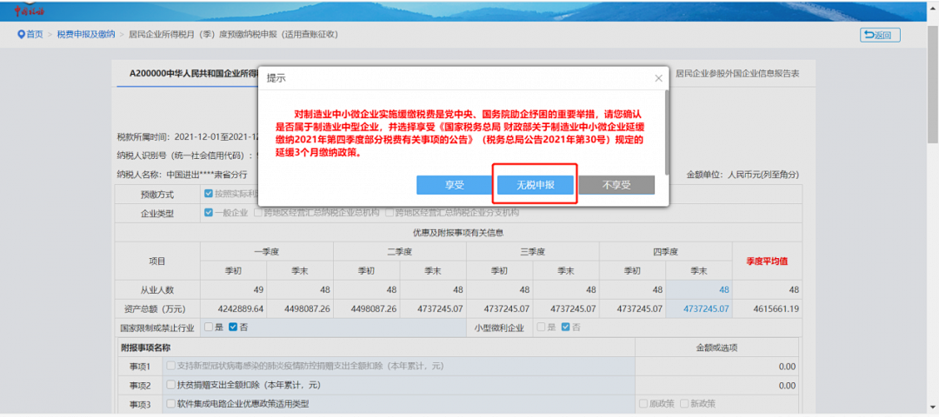Click the 提示 dialog title
939x417 pixels.
tap(276, 78)
